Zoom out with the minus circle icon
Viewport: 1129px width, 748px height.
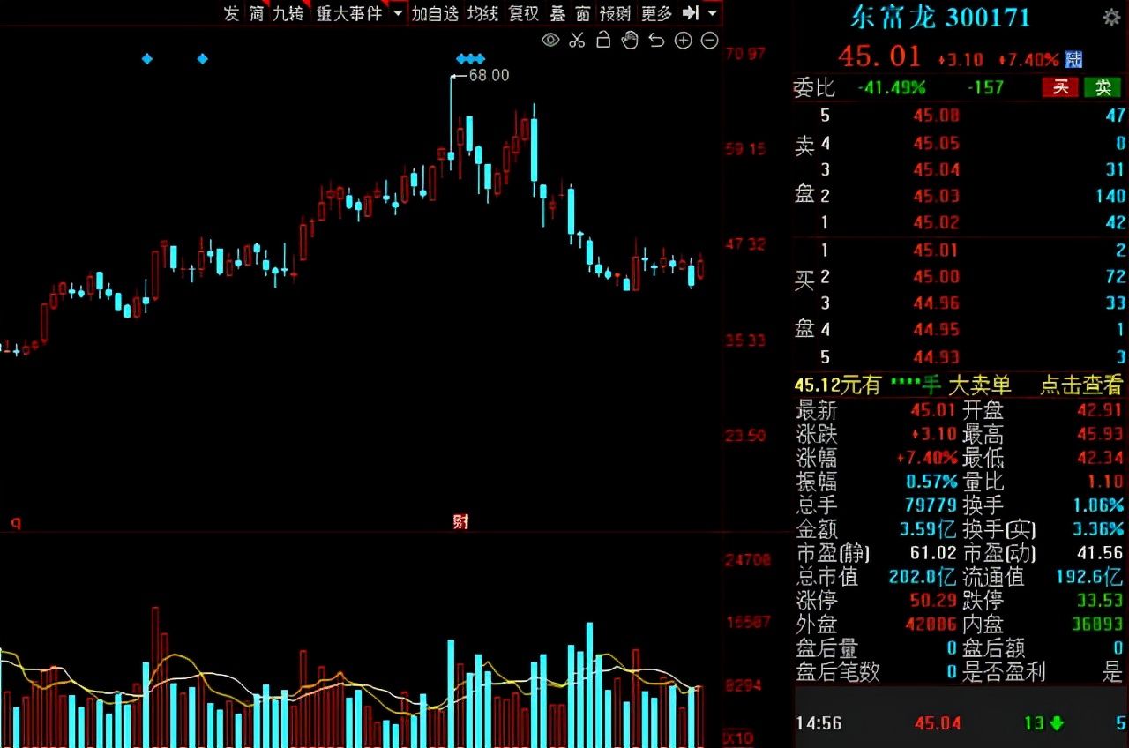point(709,40)
